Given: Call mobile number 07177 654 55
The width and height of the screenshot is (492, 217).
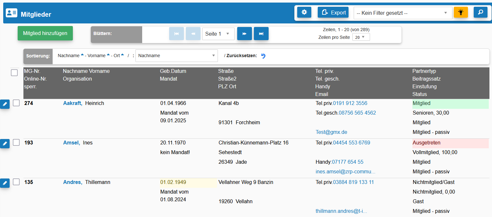Looking at the screenshot, I should tap(348, 162).
